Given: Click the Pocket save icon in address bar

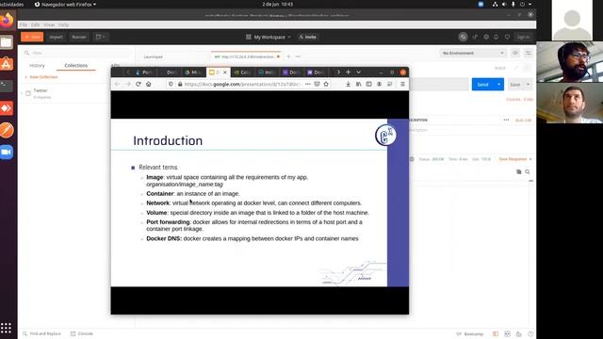Looking at the screenshot, I should (x=317, y=84).
